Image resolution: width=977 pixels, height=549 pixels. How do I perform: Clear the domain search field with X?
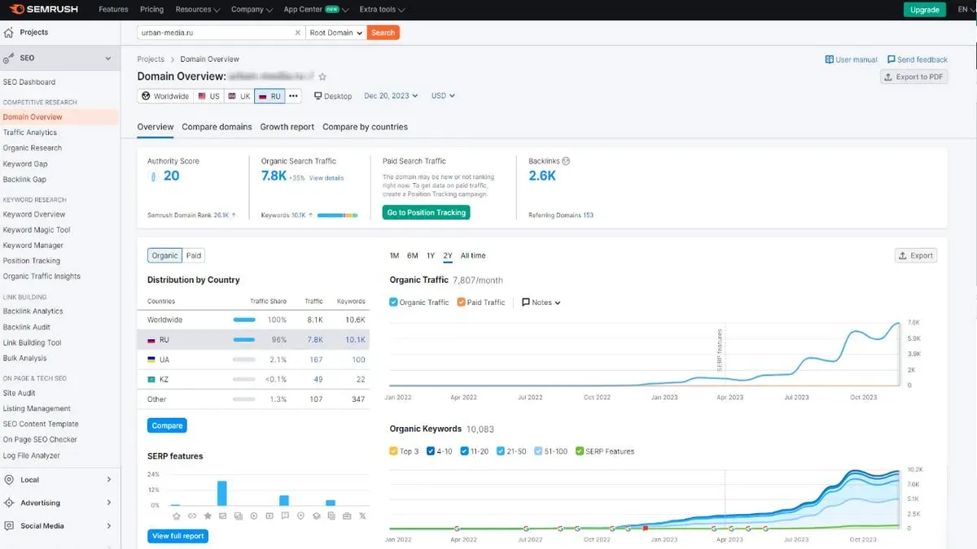(297, 33)
